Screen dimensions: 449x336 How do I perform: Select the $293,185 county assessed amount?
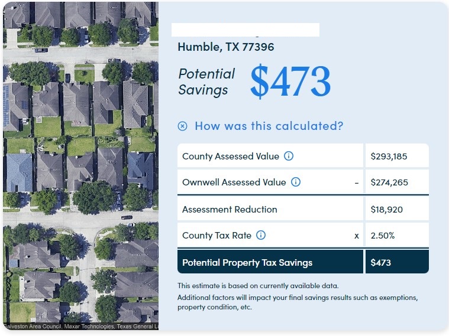pyautogui.click(x=389, y=156)
